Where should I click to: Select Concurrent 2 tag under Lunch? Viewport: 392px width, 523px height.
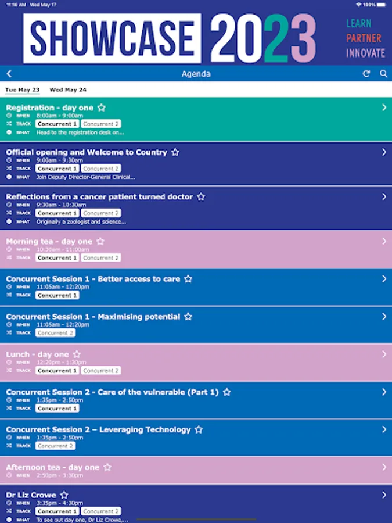tap(100, 371)
